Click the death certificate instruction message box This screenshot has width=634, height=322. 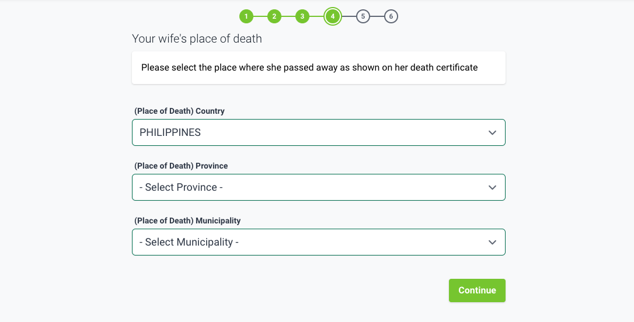coord(318,68)
